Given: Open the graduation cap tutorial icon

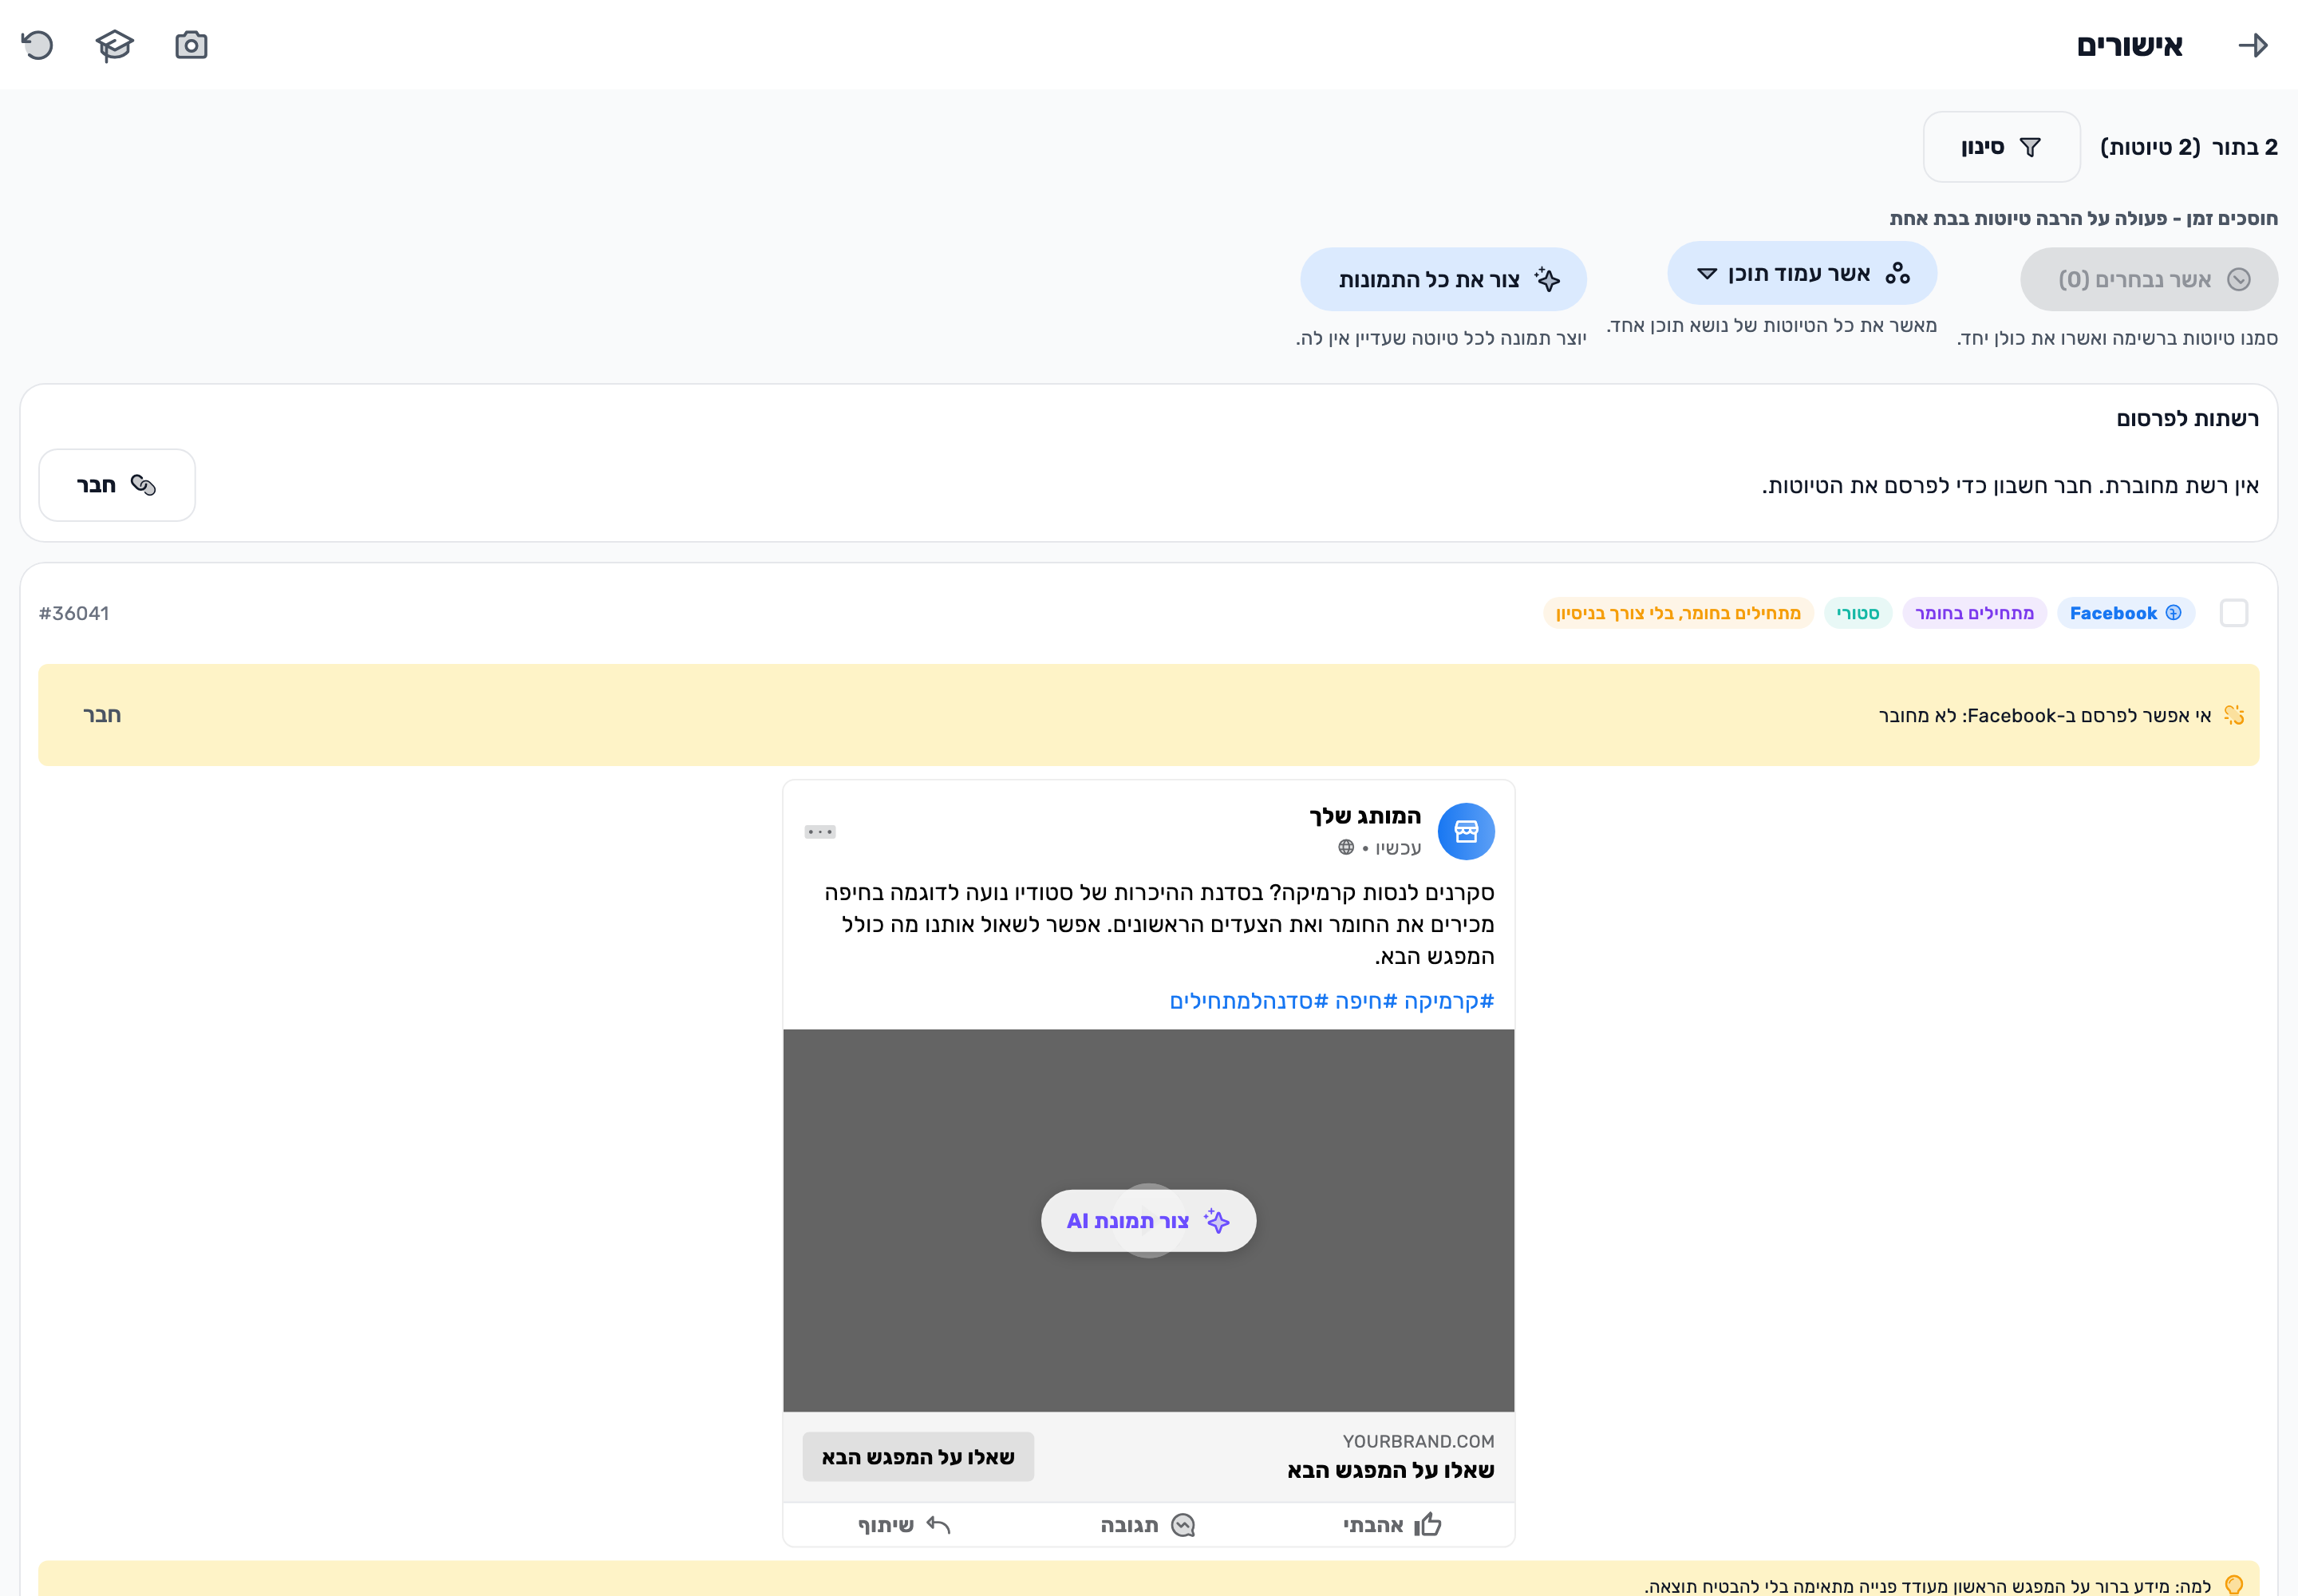Looking at the screenshot, I should (x=114, y=45).
